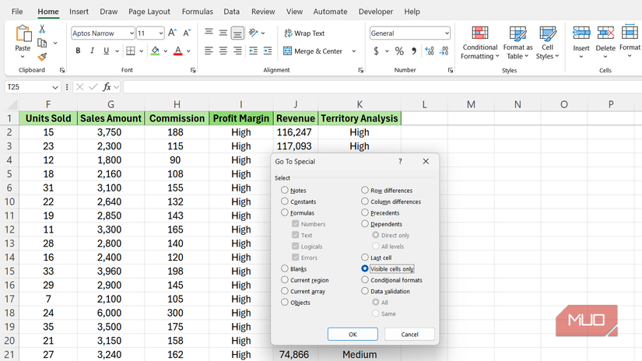Click the Orientation angled text icon
Viewport: 642px width, 361px height.
pos(254,33)
